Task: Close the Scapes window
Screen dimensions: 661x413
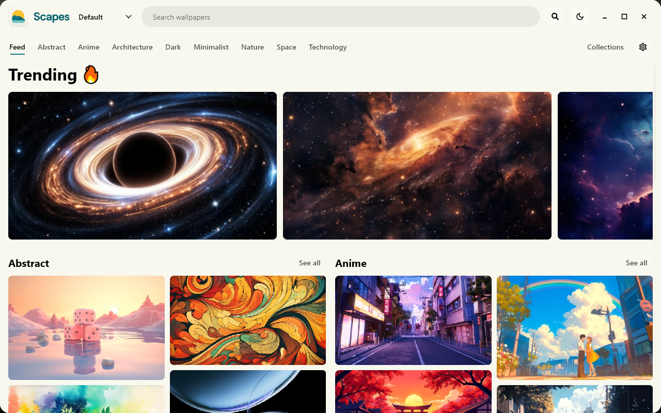Action: [x=644, y=17]
